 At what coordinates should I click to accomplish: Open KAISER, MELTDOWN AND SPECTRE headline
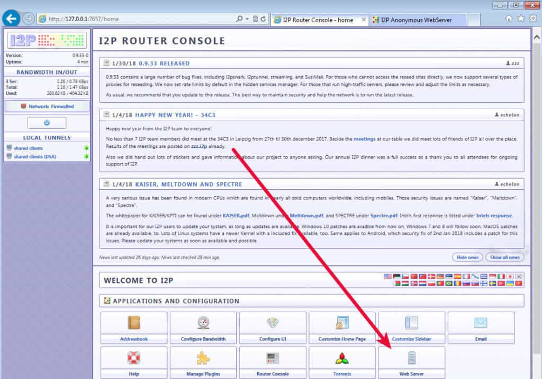pos(188,184)
